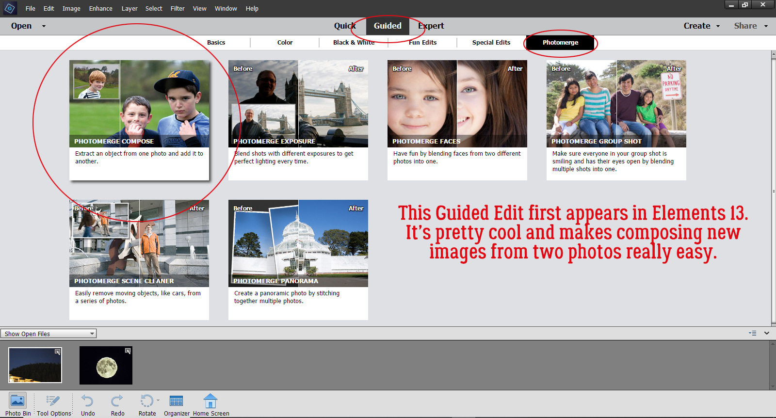
Task: Select the Special Edits category tab
Action: click(x=491, y=43)
